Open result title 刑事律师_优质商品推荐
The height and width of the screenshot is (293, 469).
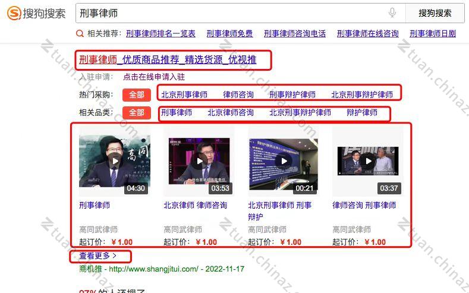click(168, 60)
